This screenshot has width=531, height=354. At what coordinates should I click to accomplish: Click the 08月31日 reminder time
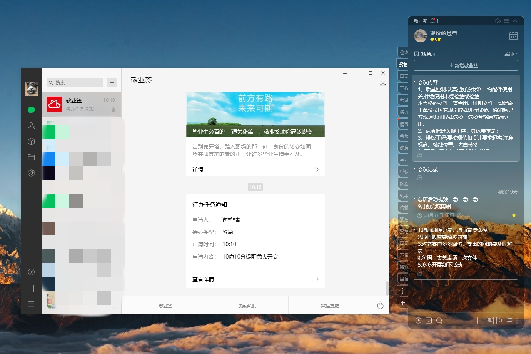(x=436, y=215)
